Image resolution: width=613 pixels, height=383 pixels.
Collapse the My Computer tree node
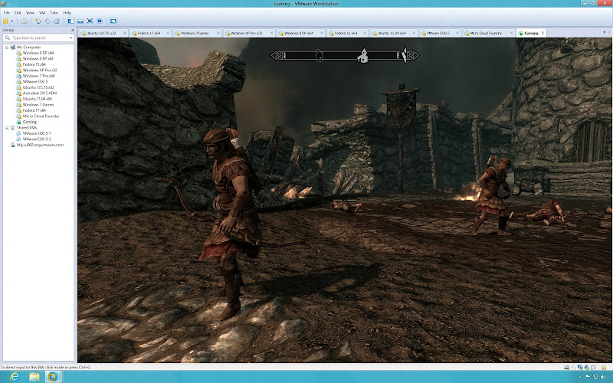point(7,47)
